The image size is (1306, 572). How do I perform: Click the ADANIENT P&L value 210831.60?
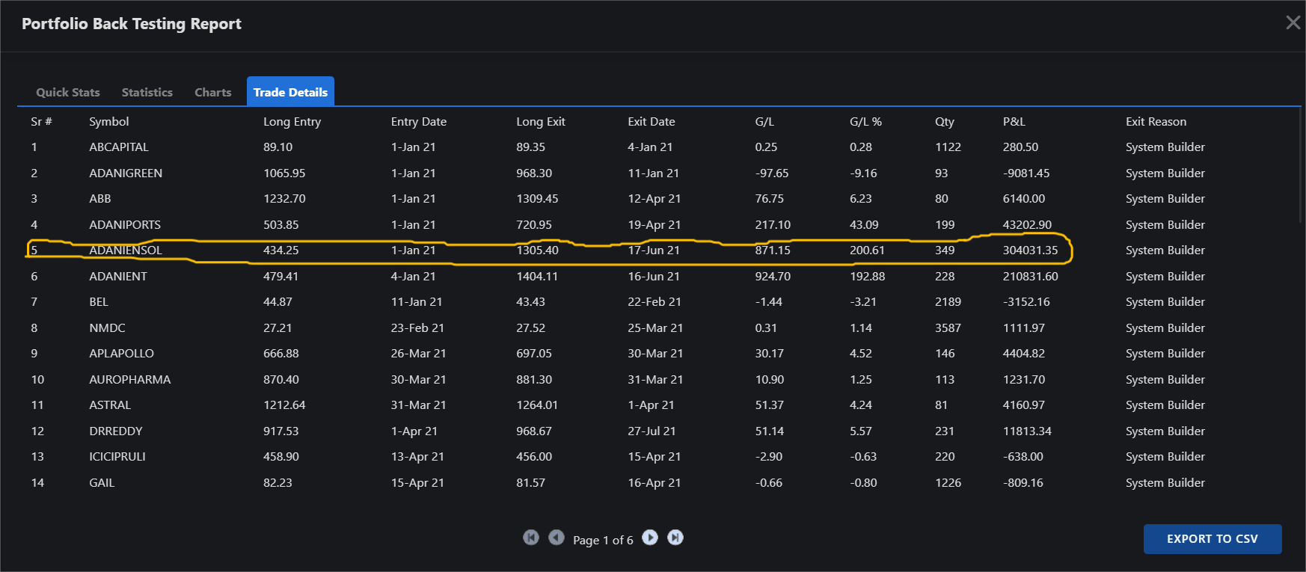point(1030,277)
